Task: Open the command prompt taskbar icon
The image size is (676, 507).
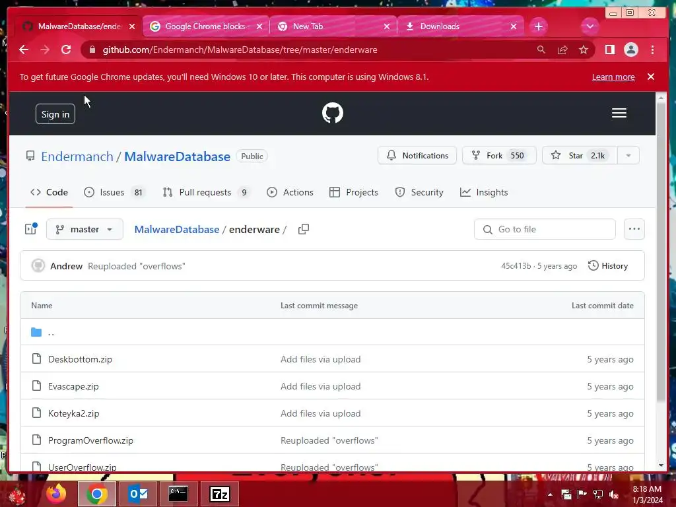Action: [178, 494]
